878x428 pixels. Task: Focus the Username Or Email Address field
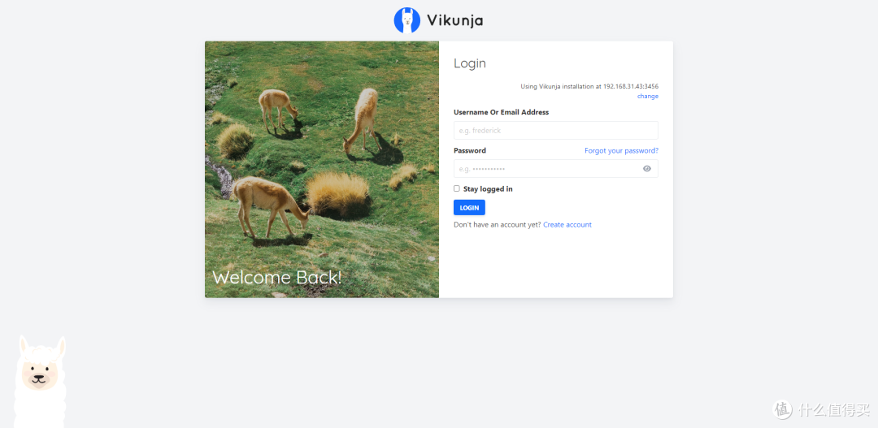point(555,131)
